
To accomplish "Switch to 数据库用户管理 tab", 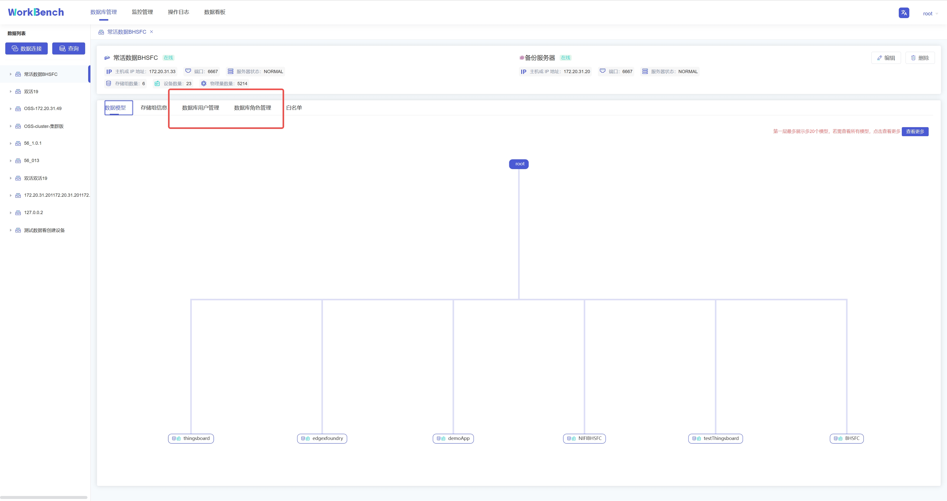I will click(200, 108).
